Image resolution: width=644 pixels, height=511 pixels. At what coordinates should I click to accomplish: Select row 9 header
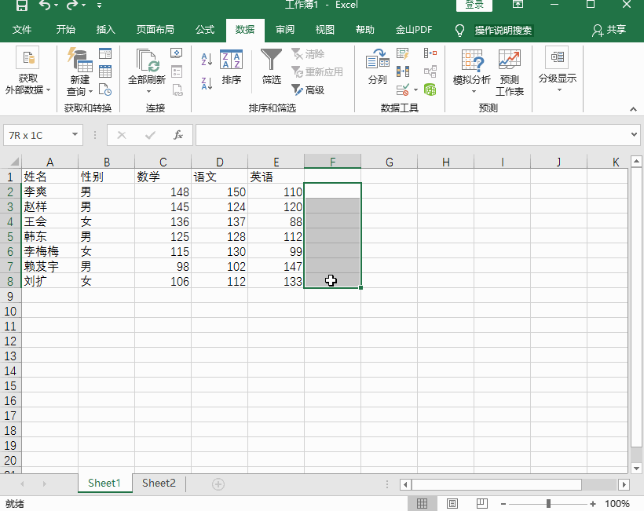pyautogui.click(x=10, y=296)
